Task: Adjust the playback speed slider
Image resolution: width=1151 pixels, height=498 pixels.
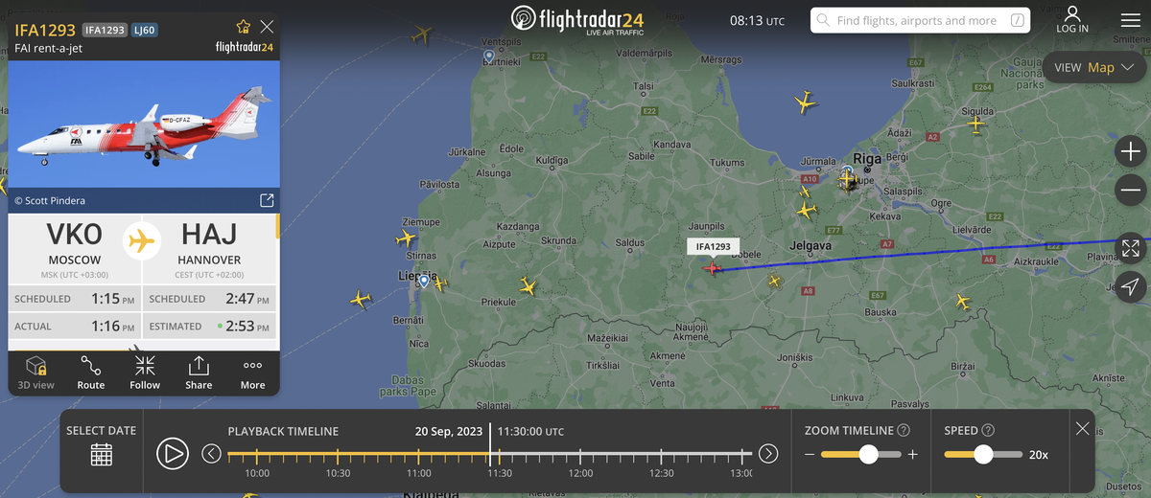Action: tap(983, 455)
